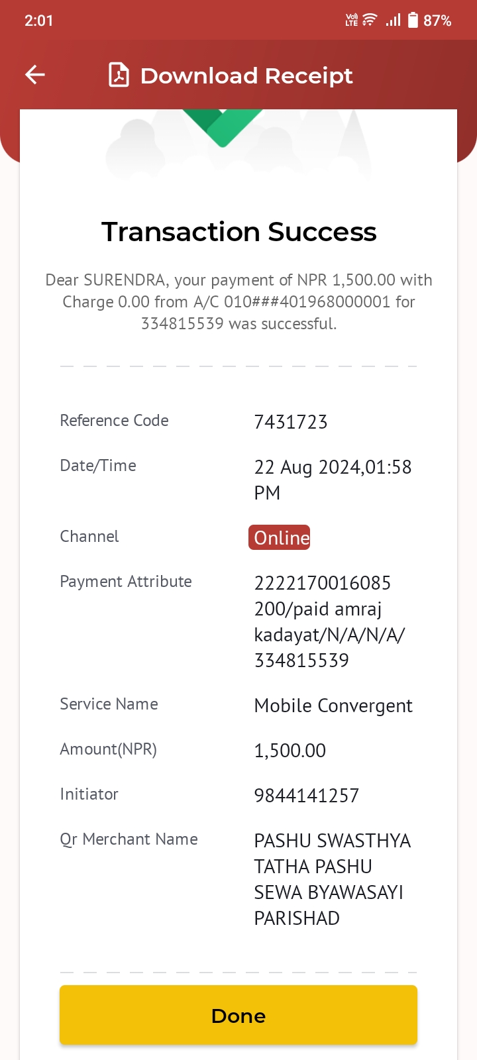Tap the payment confirmation message text
Image resolution: width=477 pixels, height=1060 pixels.
click(x=238, y=301)
